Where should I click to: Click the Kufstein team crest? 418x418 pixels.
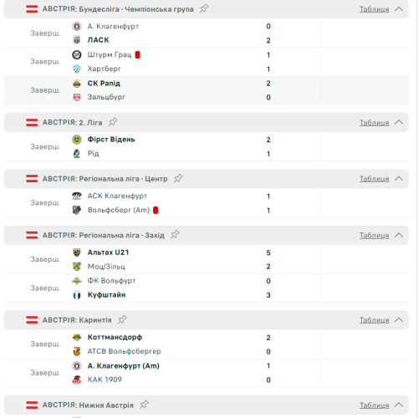[77, 295]
